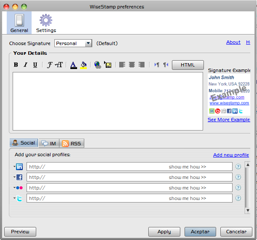Viewport: 257px width, 240px height.
Task: Open help icon for the Facebook row
Action: tap(238, 177)
